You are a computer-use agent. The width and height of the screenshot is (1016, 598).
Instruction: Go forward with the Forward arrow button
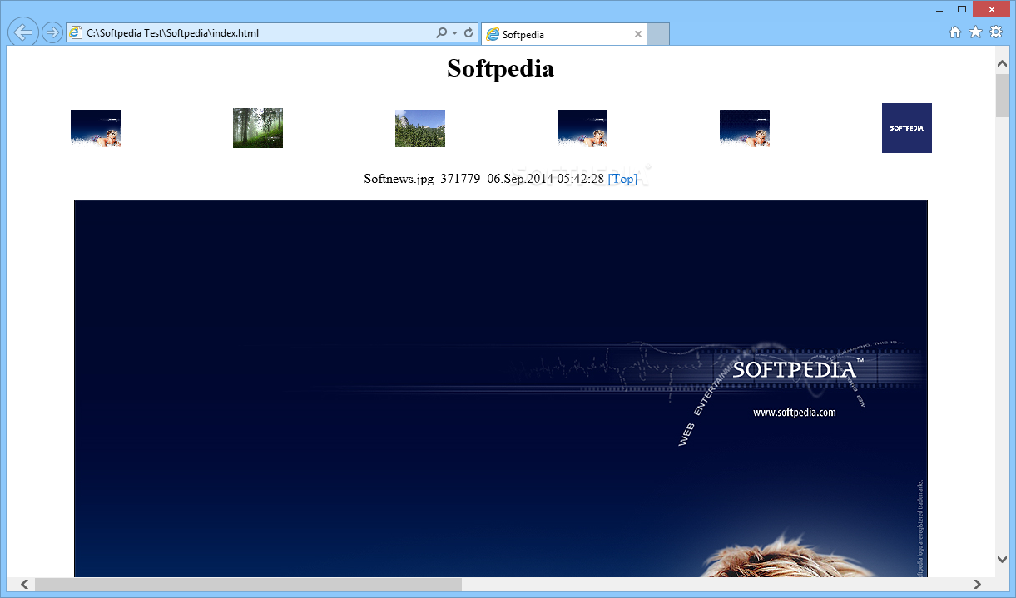[52, 33]
